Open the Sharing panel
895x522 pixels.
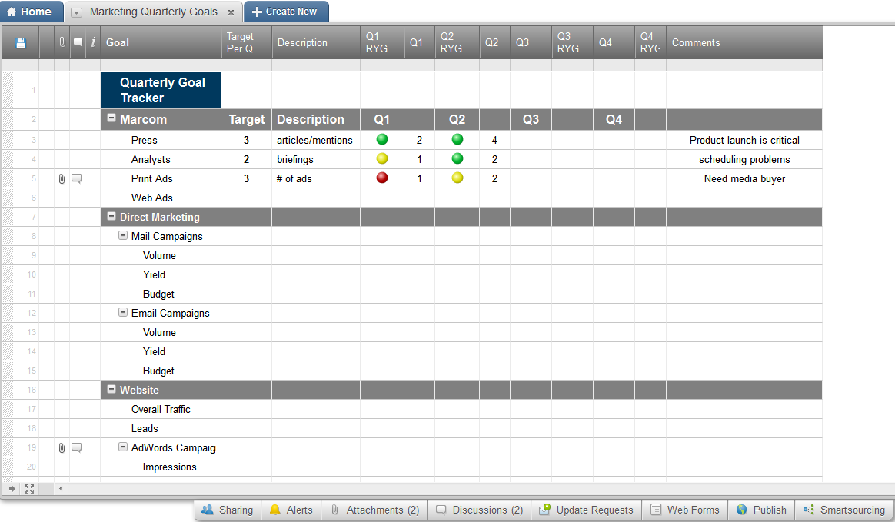pos(228,510)
